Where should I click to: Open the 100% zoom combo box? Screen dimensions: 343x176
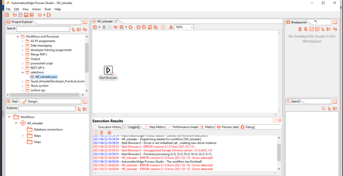[x=184, y=27]
